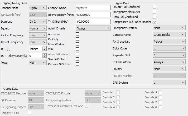This screenshot has width=188, height=116.
Task: Decrease the TOT (S) value with down arrow
Action: tap(44, 50)
